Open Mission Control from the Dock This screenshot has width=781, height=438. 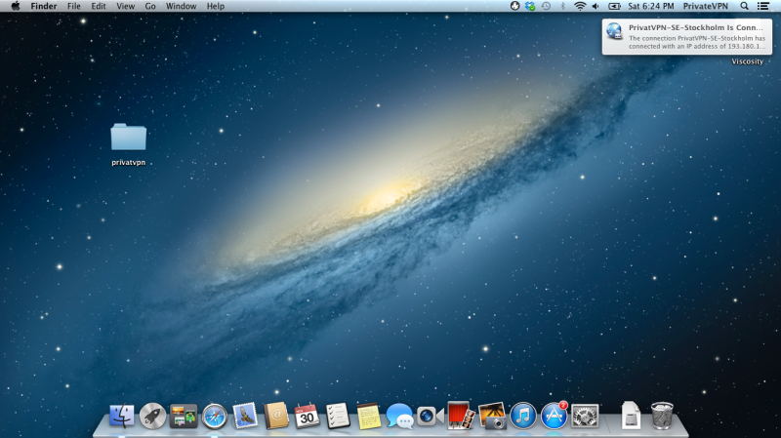[184, 416]
